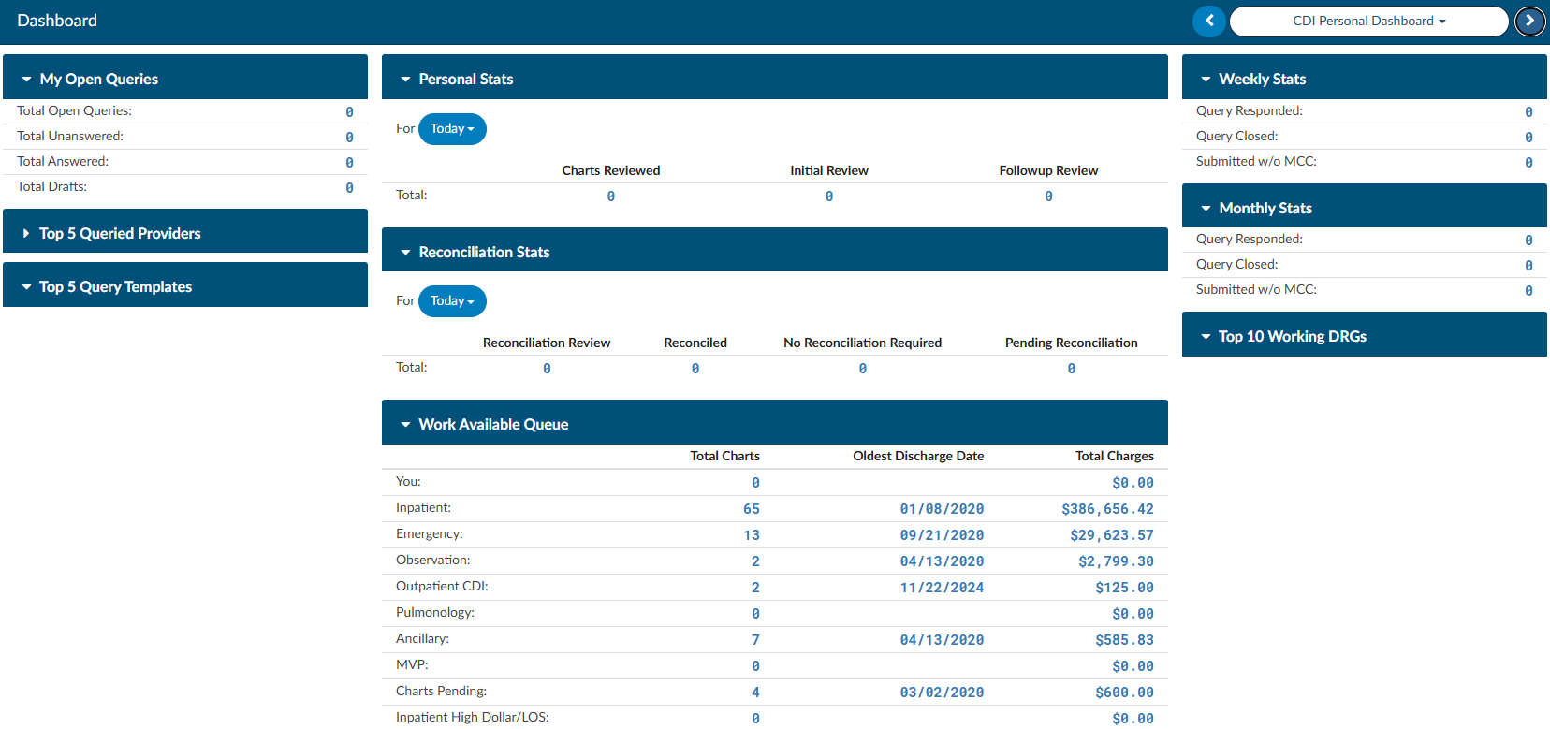Select the Total Charts column header
Viewport: 1550px width, 729px height.
click(x=724, y=456)
